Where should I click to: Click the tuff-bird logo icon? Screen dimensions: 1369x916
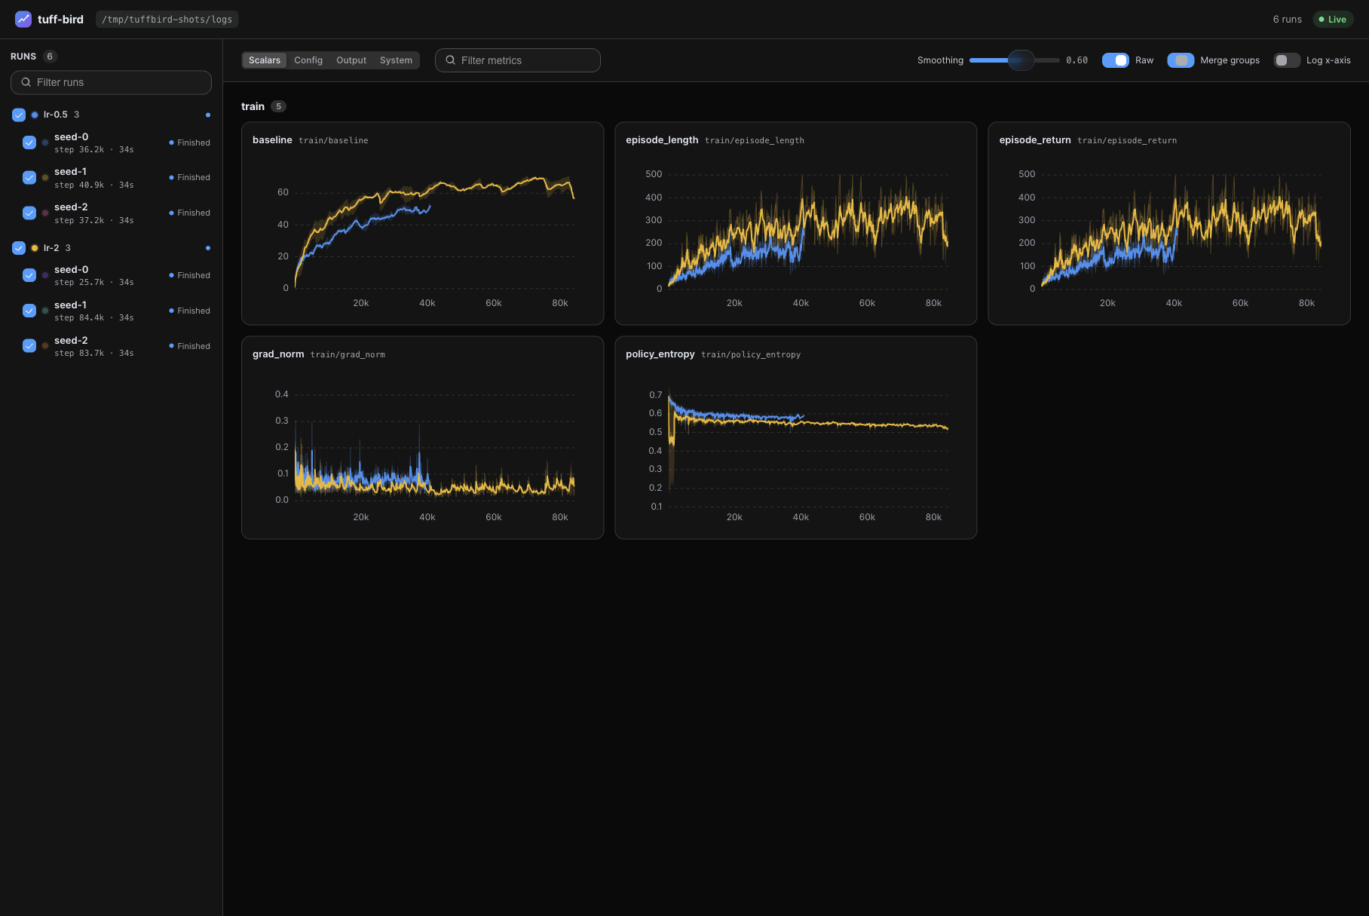(23, 19)
